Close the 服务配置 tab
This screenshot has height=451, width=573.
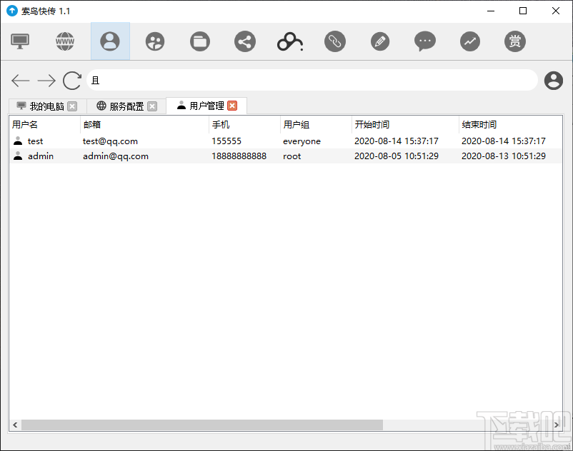pos(152,106)
